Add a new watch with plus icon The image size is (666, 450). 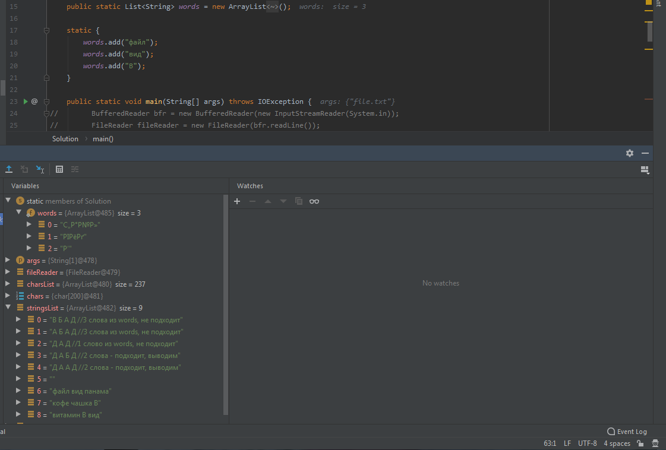237,201
